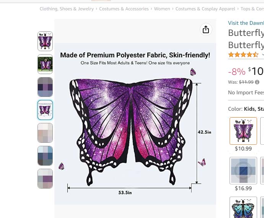The width and height of the screenshot is (264, 218).
Task: Open the fifth blurred product thumbnail
Action: coord(45,133)
